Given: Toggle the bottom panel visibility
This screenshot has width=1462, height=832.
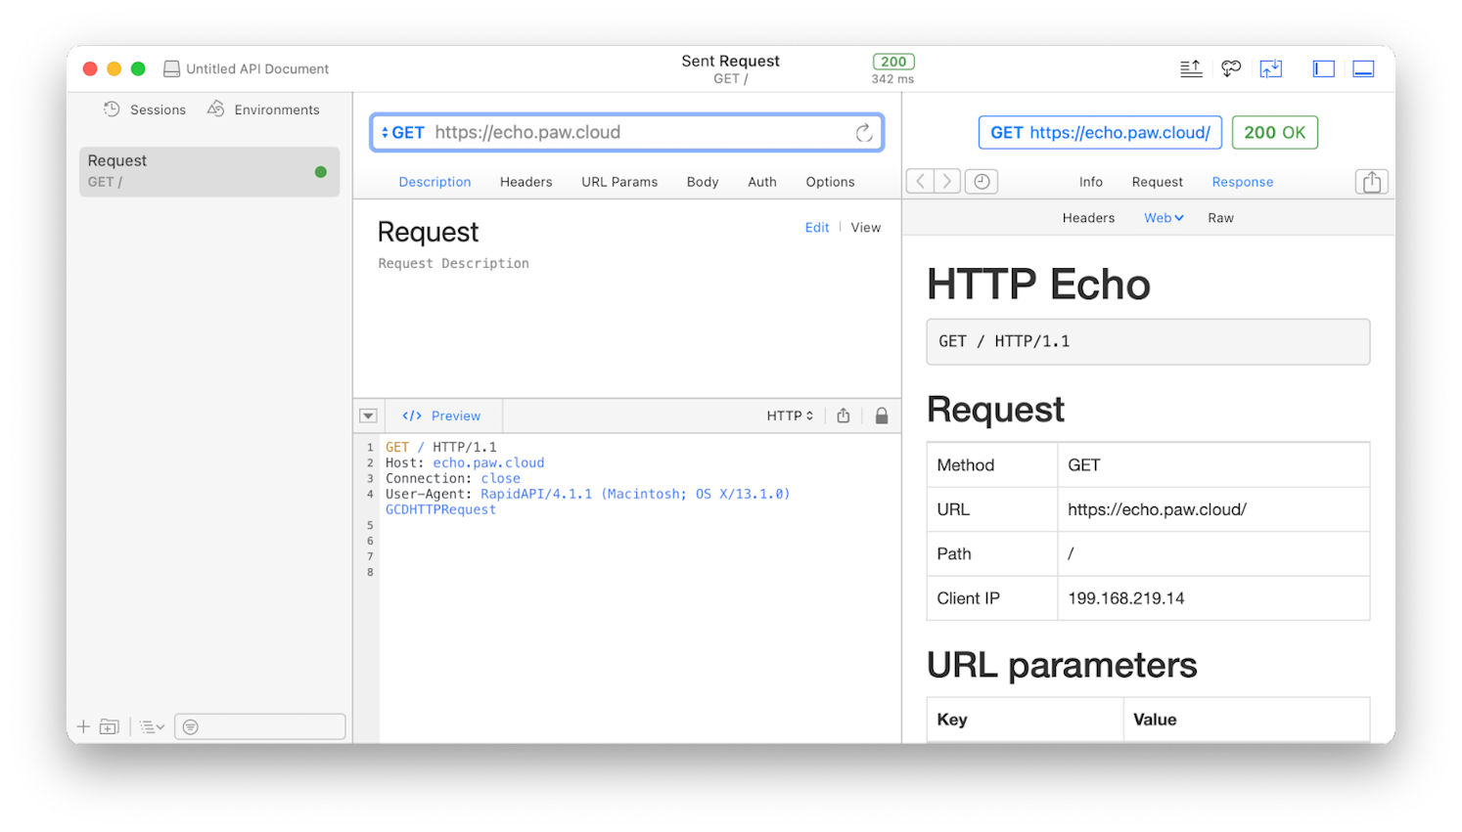Looking at the screenshot, I should pos(1363,68).
